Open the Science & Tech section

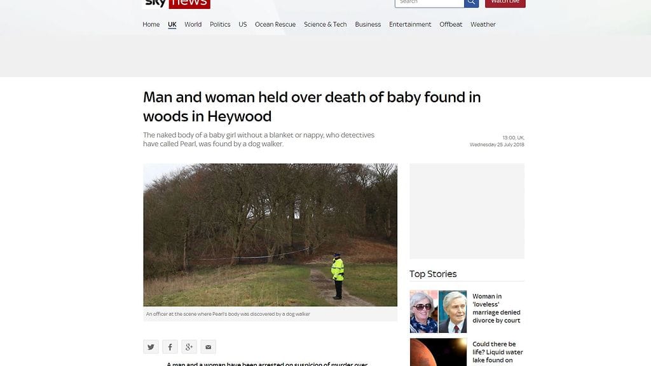pyautogui.click(x=325, y=25)
